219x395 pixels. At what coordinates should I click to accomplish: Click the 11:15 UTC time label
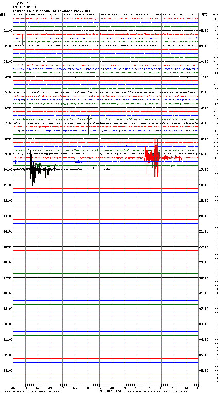pyautogui.click(x=204, y=77)
